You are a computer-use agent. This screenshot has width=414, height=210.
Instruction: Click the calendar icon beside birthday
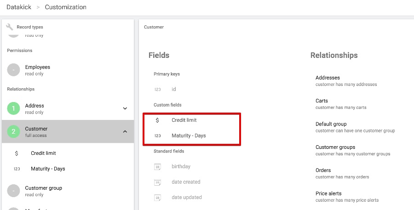point(158,166)
